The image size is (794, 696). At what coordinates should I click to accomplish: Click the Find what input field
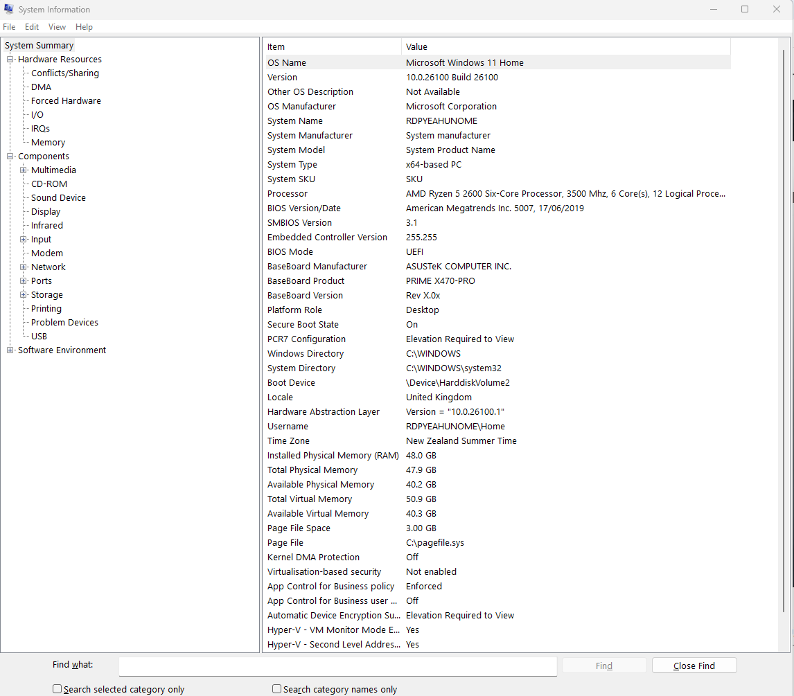pyautogui.click(x=337, y=666)
